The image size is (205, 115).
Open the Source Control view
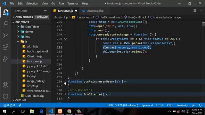tap(5, 35)
